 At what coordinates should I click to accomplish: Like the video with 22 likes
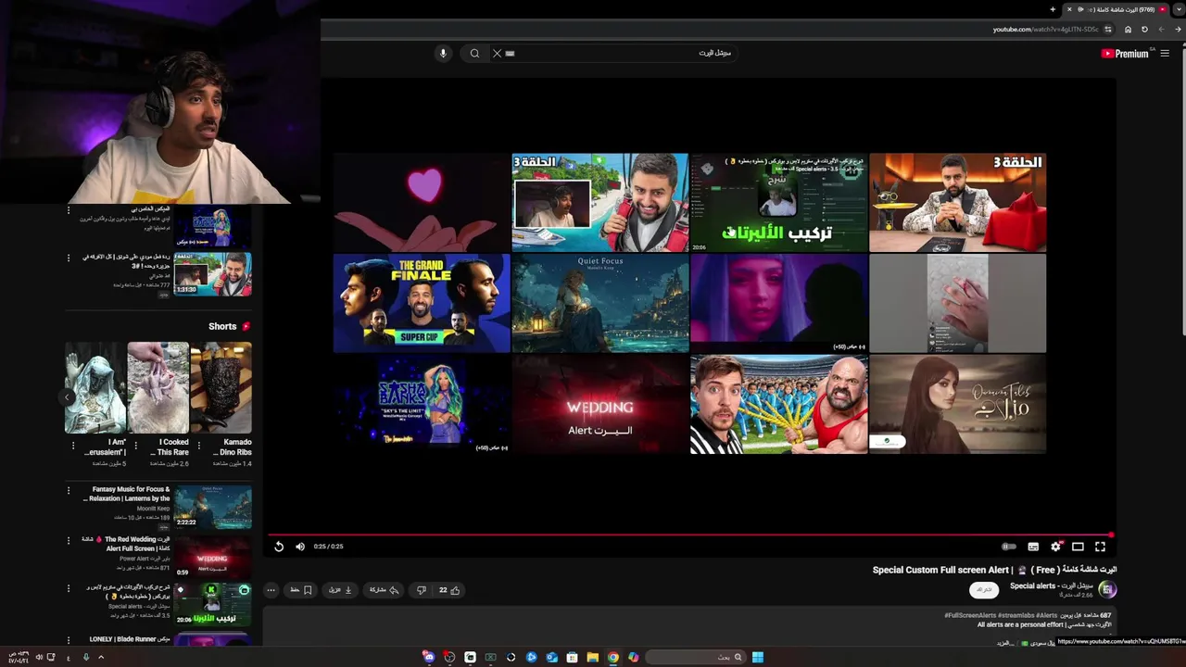click(449, 590)
